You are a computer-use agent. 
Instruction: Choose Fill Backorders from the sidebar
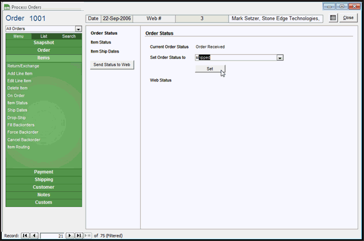coord(21,125)
